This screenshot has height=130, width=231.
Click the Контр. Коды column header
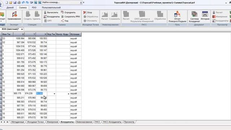click(x=63, y=34)
